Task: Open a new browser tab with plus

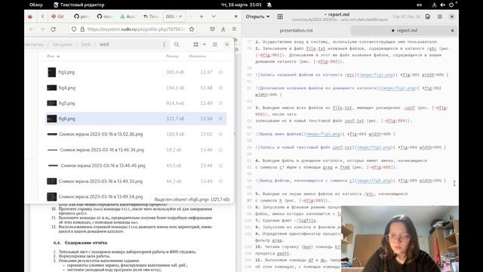Action: [x=202, y=17]
